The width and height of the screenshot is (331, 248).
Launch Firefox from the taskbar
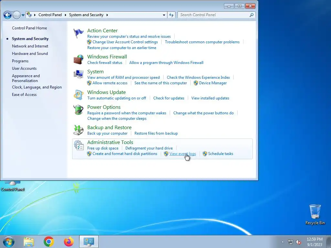[69, 242]
